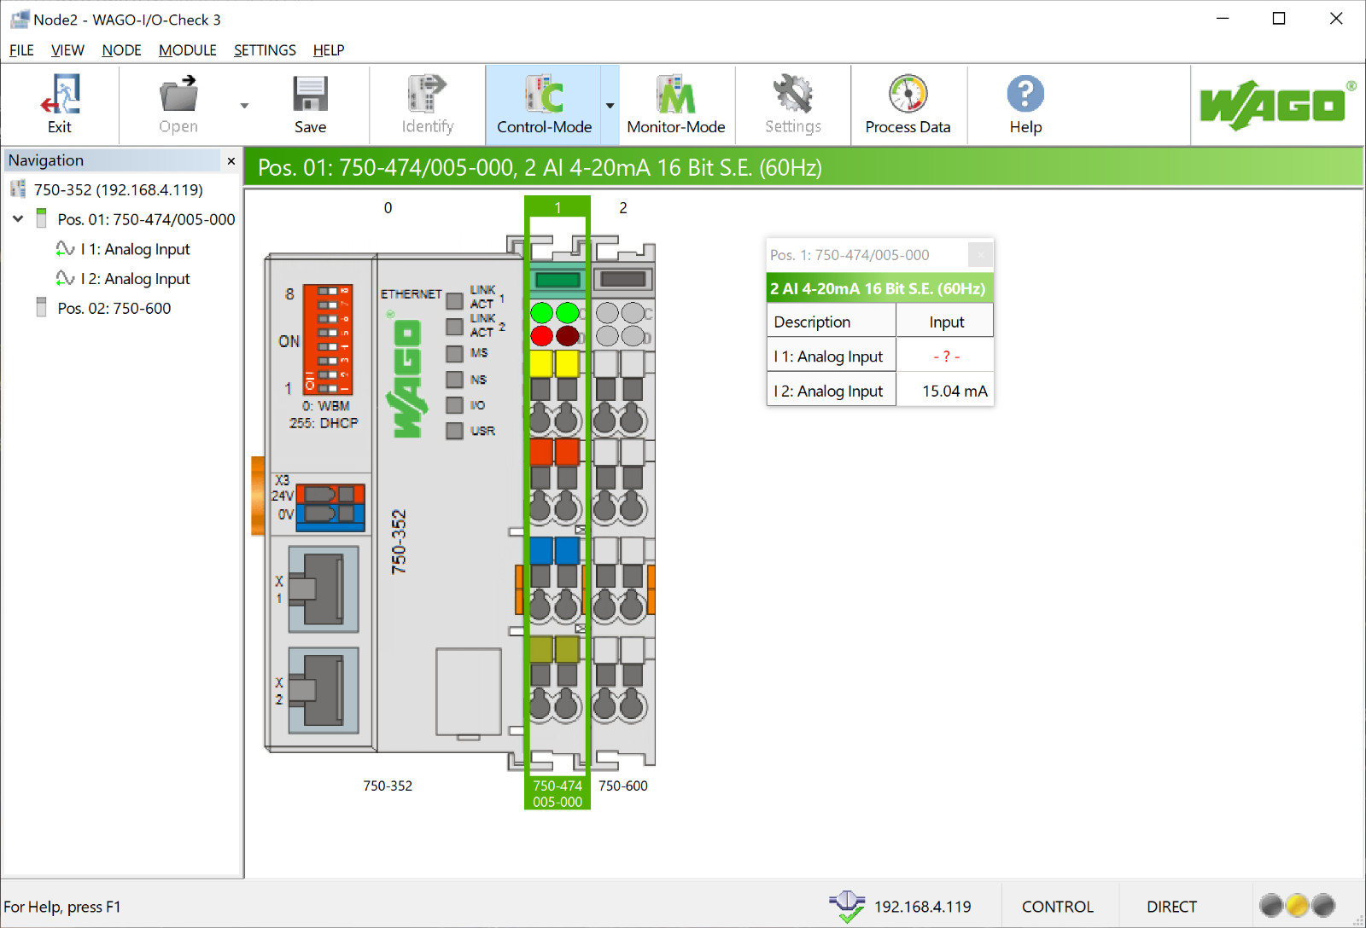Click the 192.168.4.119 status bar address

point(922,907)
